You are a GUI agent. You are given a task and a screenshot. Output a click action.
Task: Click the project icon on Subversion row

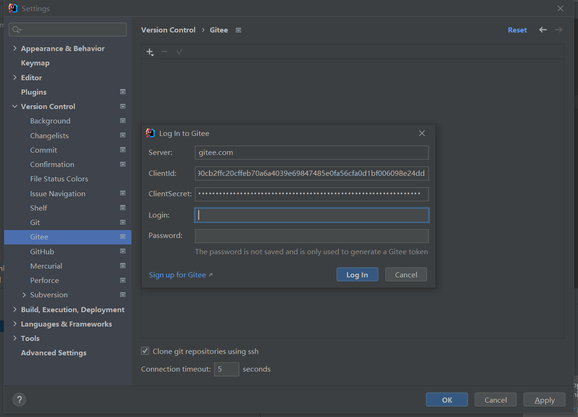(123, 295)
